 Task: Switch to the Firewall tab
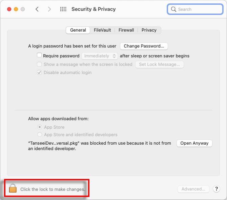point(126,30)
